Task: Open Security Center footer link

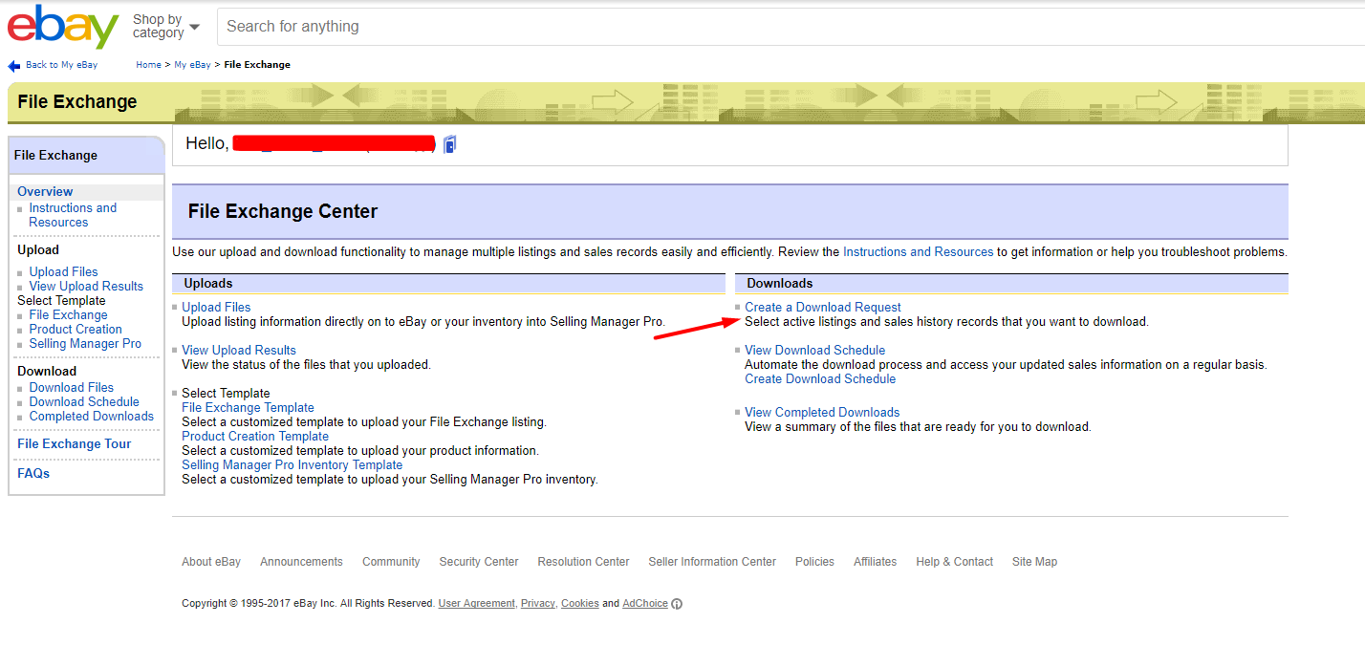Action: 479,562
